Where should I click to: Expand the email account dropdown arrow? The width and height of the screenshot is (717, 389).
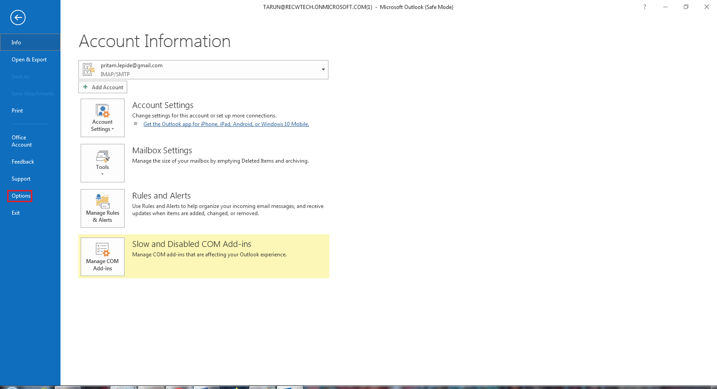point(323,69)
